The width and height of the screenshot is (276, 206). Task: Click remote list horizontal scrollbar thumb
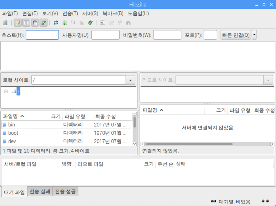click(189, 144)
